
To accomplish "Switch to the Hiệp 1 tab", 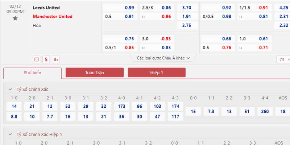I will pyautogui.click(x=157, y=72).
